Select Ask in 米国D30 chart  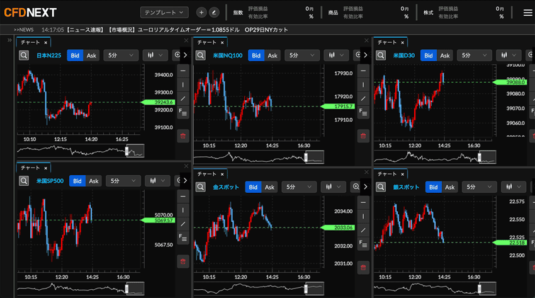coord(445,55)
